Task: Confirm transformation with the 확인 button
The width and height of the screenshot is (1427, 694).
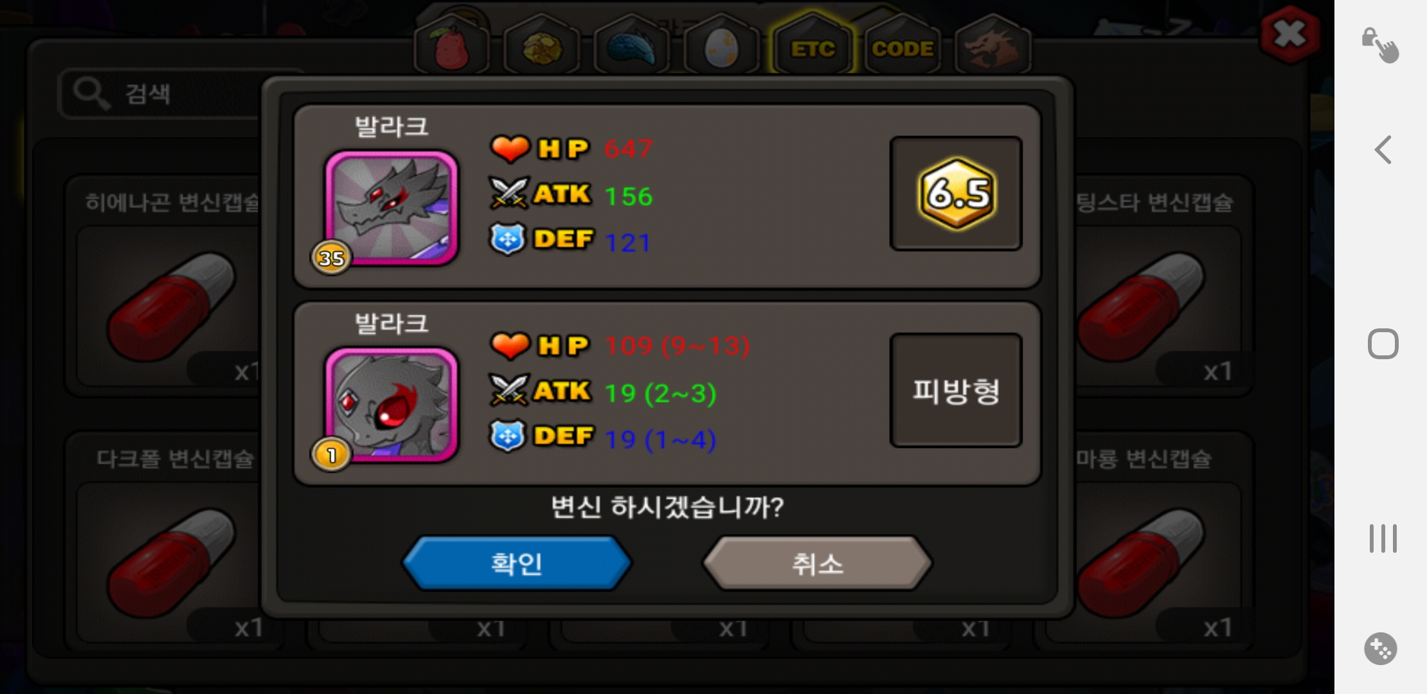Action: coord(517,564)
